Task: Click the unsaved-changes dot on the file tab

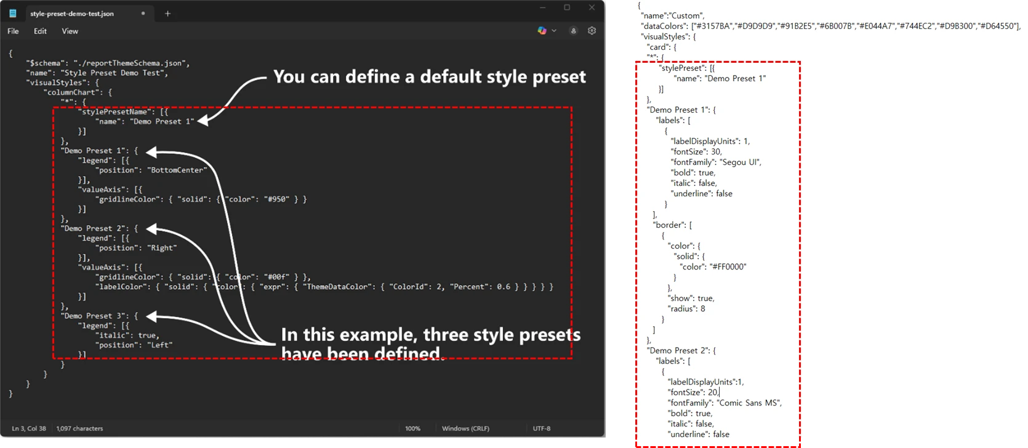Action: tap(143, 14)
